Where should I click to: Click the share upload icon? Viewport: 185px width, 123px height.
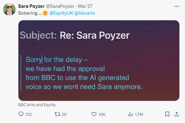point(177,114)
